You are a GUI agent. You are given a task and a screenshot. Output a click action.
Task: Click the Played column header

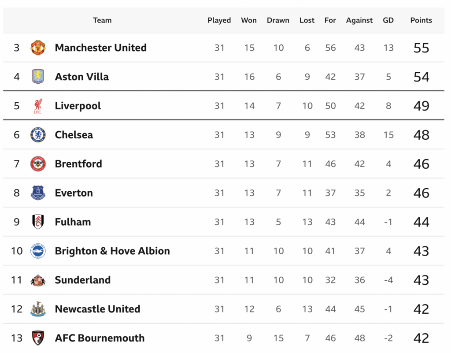coord(219,20)
